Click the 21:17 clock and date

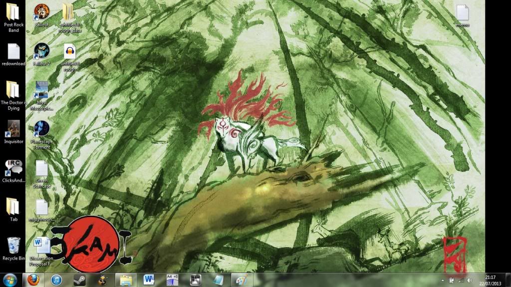tap(490, 281)
